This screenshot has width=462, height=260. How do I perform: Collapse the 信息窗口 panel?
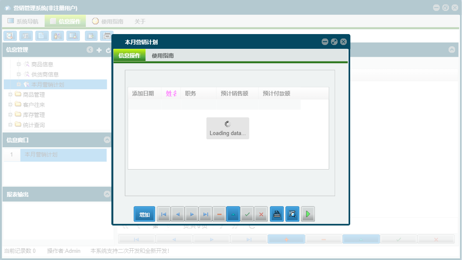[107, 140]
